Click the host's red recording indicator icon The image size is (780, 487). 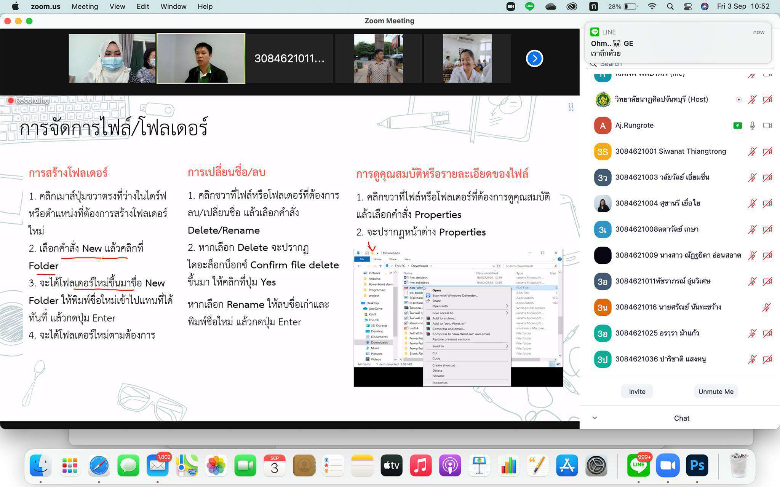[738, 100]
